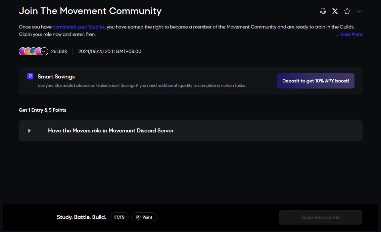
Task: Click the Point tag hexagon icon
Action: pyautogui.click(x=138, y=217)
